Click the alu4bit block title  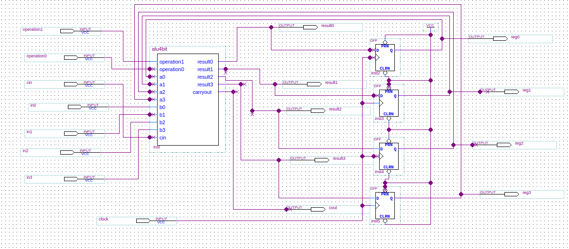[x=159, y=49]
